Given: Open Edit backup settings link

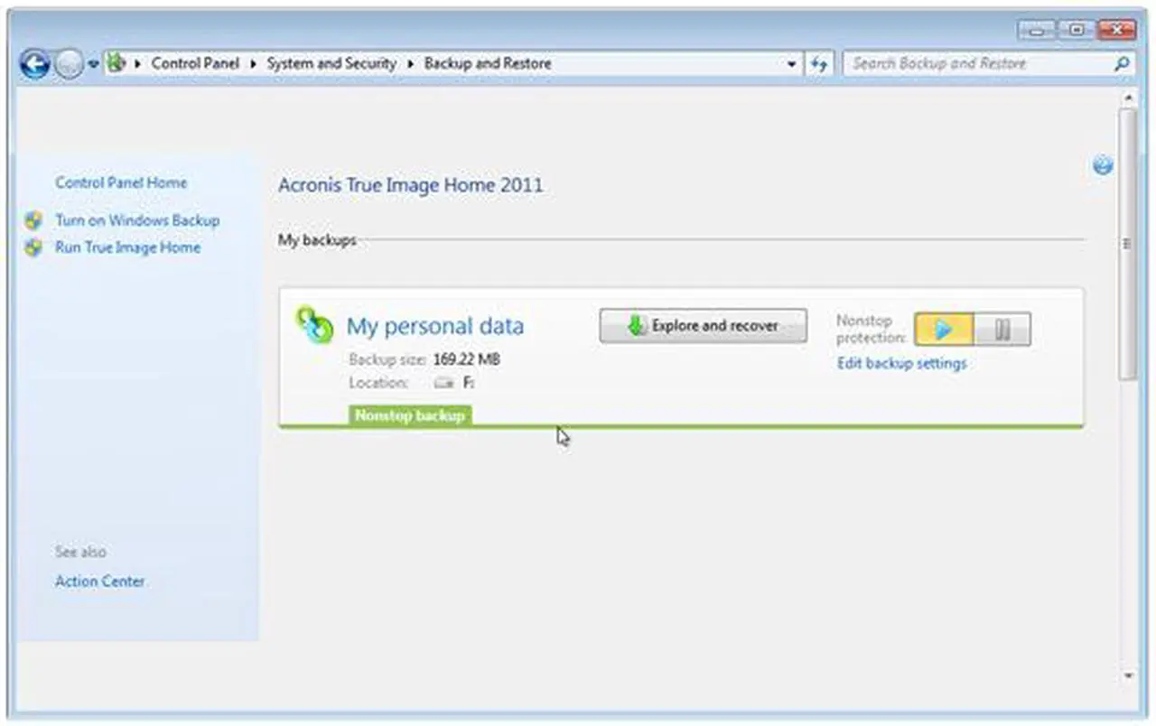Looking at the screenshot, I should click(x=901, y=364).
